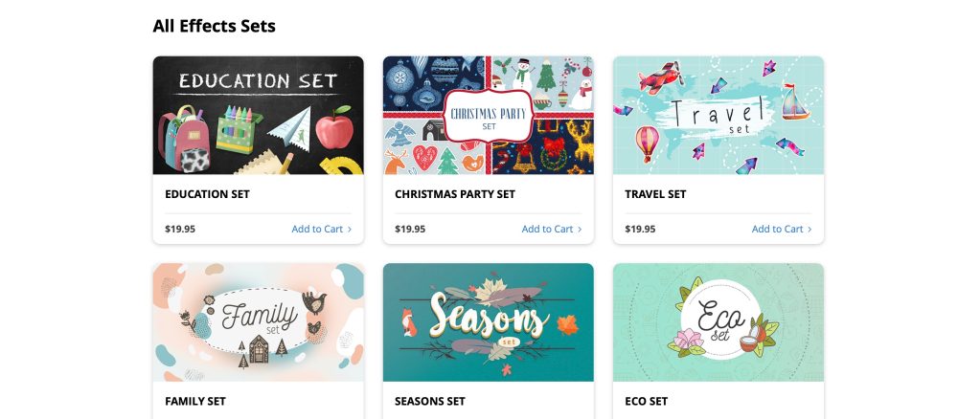958x419 pixels.
Task: Click the chevron arrow beside Christmas Add to Cart
Action: click(580, 230)
